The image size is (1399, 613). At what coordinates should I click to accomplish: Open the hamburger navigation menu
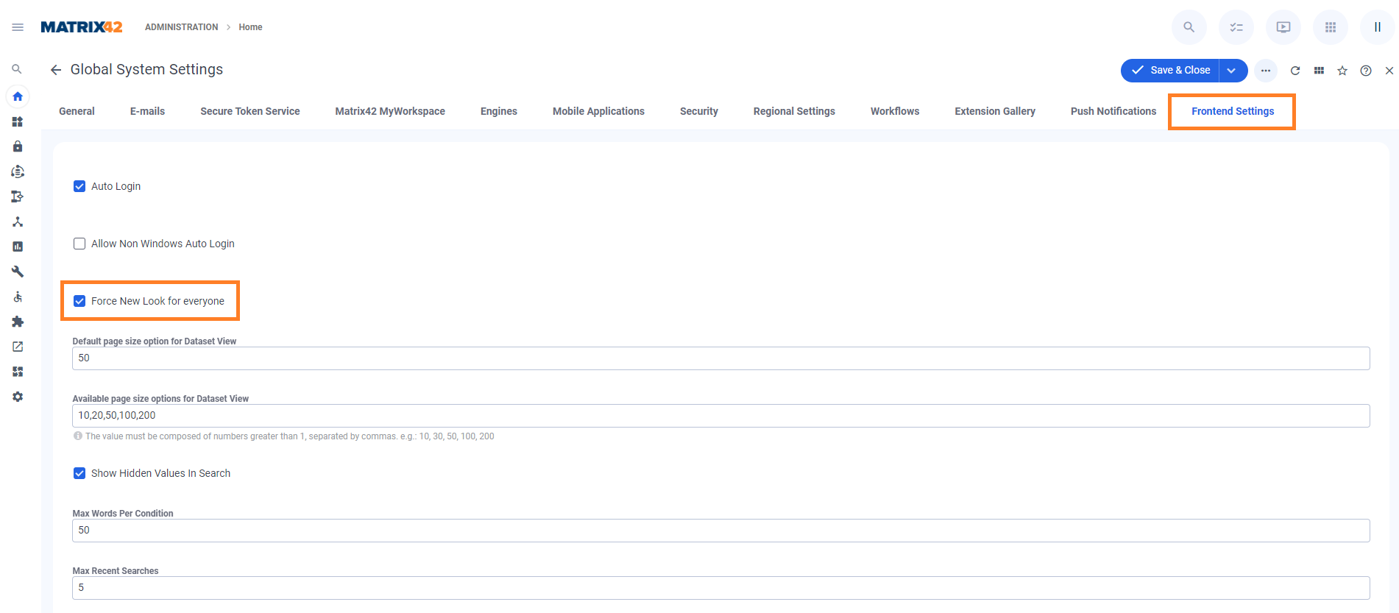[x=18, y=27]
